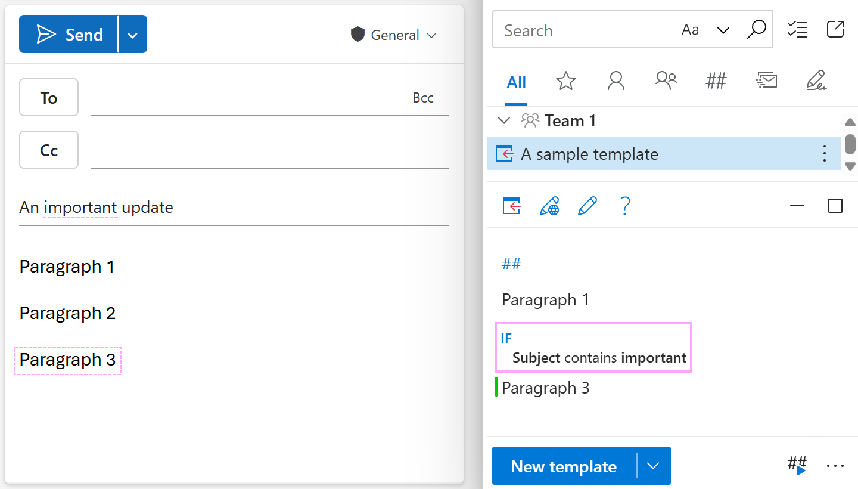The width and height of the screenshot is (858, 489).
Task: Click the pencil edit template icon
Action: (x=587, y=206)
